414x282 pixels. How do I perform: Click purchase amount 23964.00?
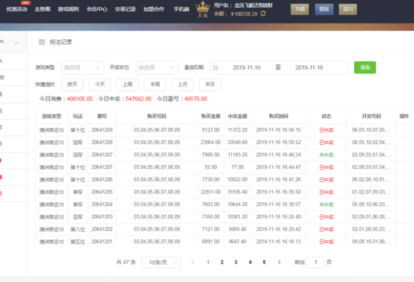211,142
